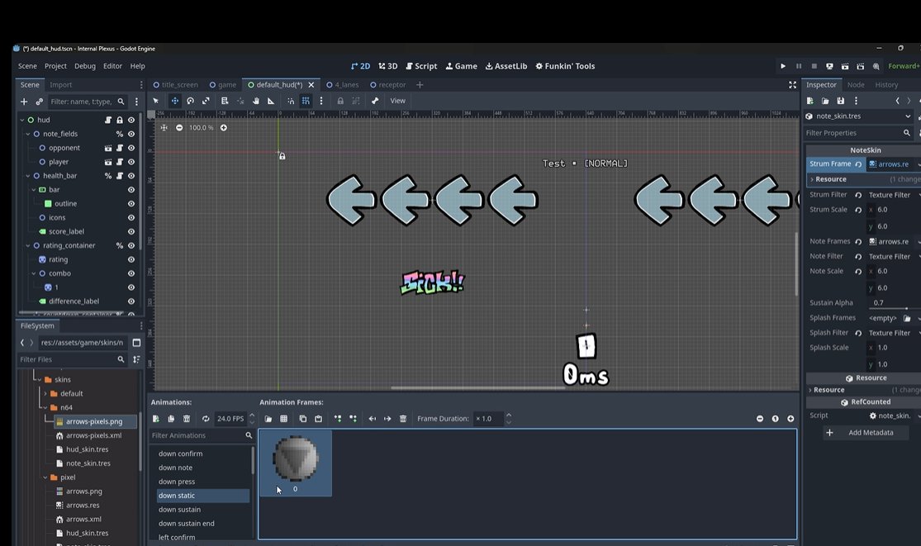Select the hud_skin.tres file in n64 folder
921x546 pixels.
(87, 449)
